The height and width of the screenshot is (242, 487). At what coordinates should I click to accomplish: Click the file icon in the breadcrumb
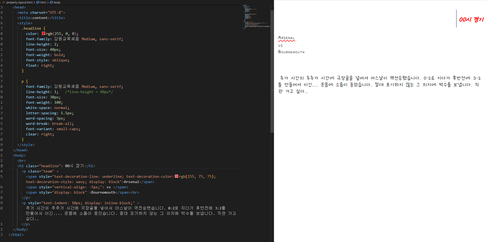click(4, 2)
